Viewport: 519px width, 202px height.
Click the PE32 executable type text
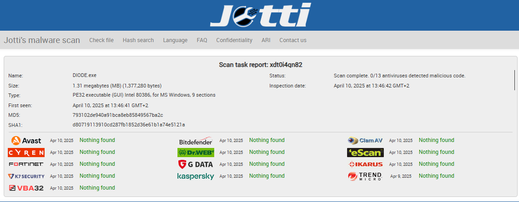coord(144,95)
